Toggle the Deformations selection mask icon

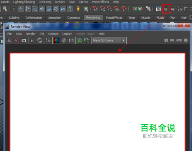[x=49, y=9]
